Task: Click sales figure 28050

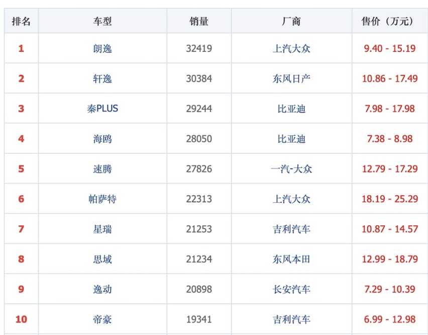Action: (x=199, y=139)
